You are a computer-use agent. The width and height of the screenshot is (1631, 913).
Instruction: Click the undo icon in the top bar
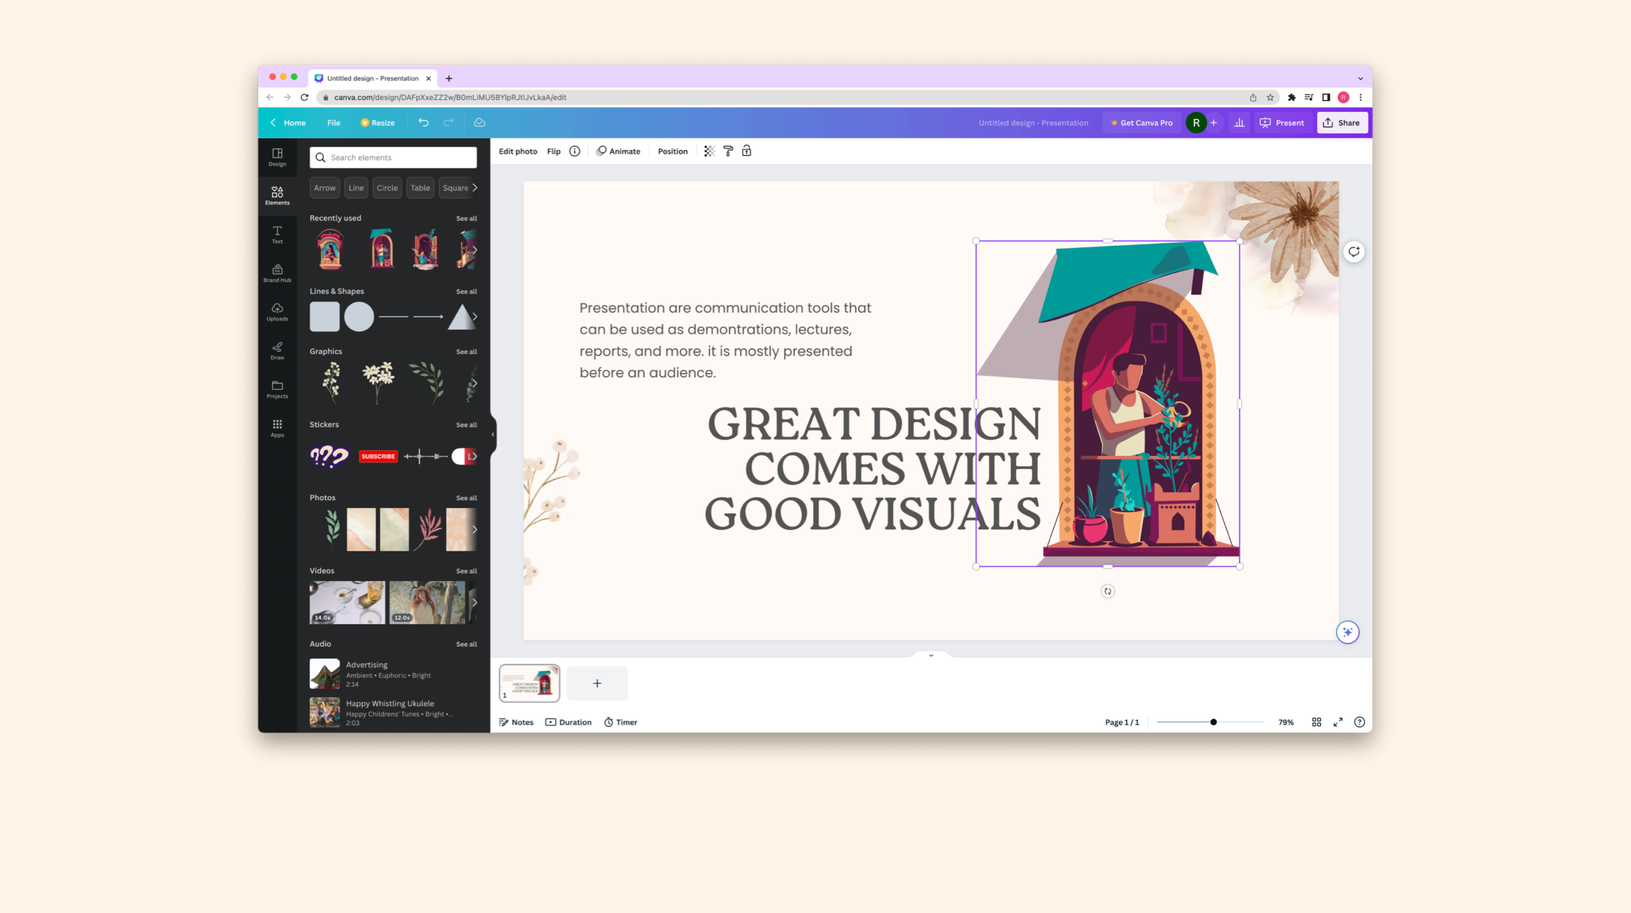click(424, 122)
